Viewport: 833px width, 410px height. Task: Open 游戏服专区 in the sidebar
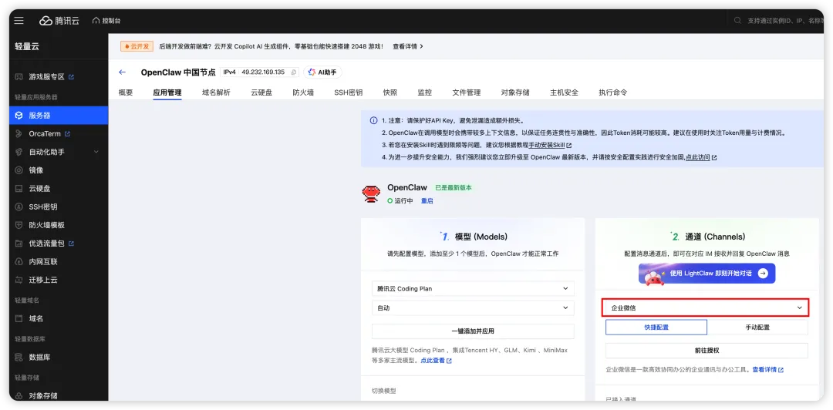(47, 77)
